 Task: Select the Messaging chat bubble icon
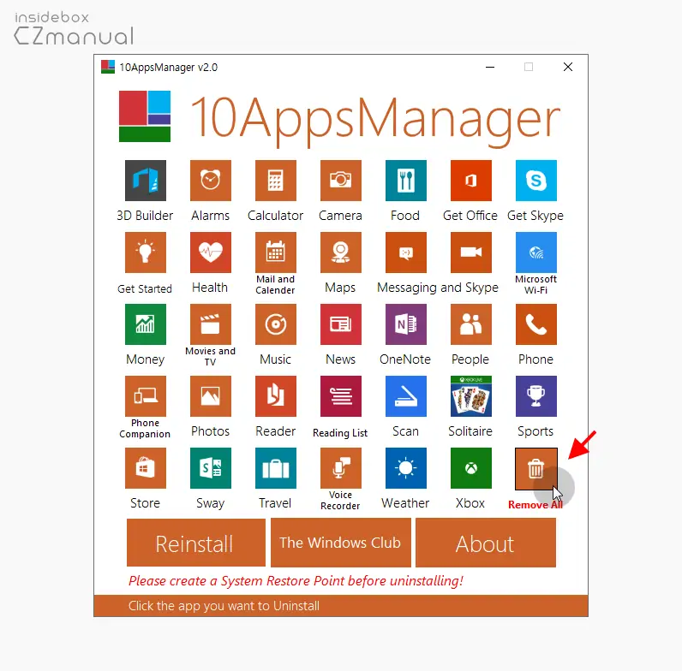point(406,252)
